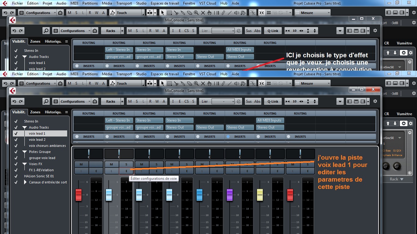Image resolution: width=417 pixels, height=234 pixels.
Task: Select voix lead 2 in lower visibility list
Action: pos(37,140)
